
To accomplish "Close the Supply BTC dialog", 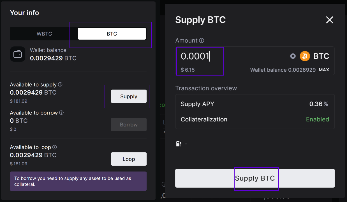I will click(330, 20).
